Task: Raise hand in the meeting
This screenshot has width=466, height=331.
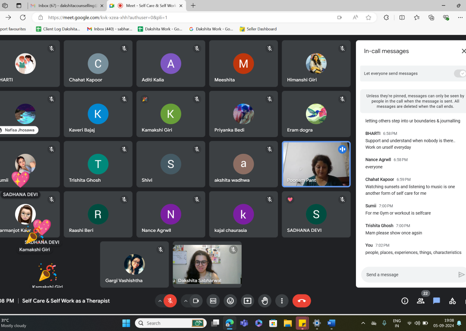Action: (x=264, y=301)
